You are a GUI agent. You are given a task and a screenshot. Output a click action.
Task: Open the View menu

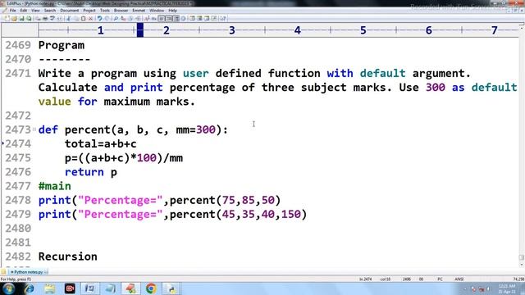pos(35,11)
